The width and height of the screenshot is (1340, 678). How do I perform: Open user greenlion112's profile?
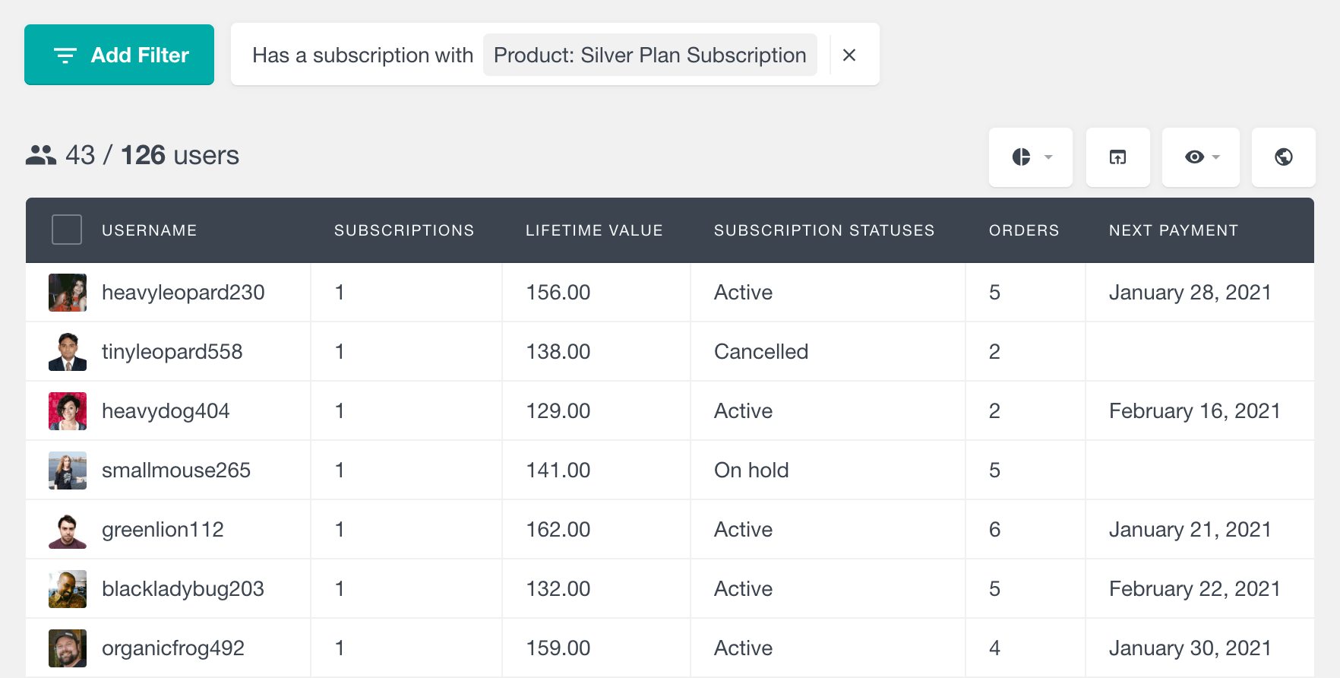click(163, 530)
